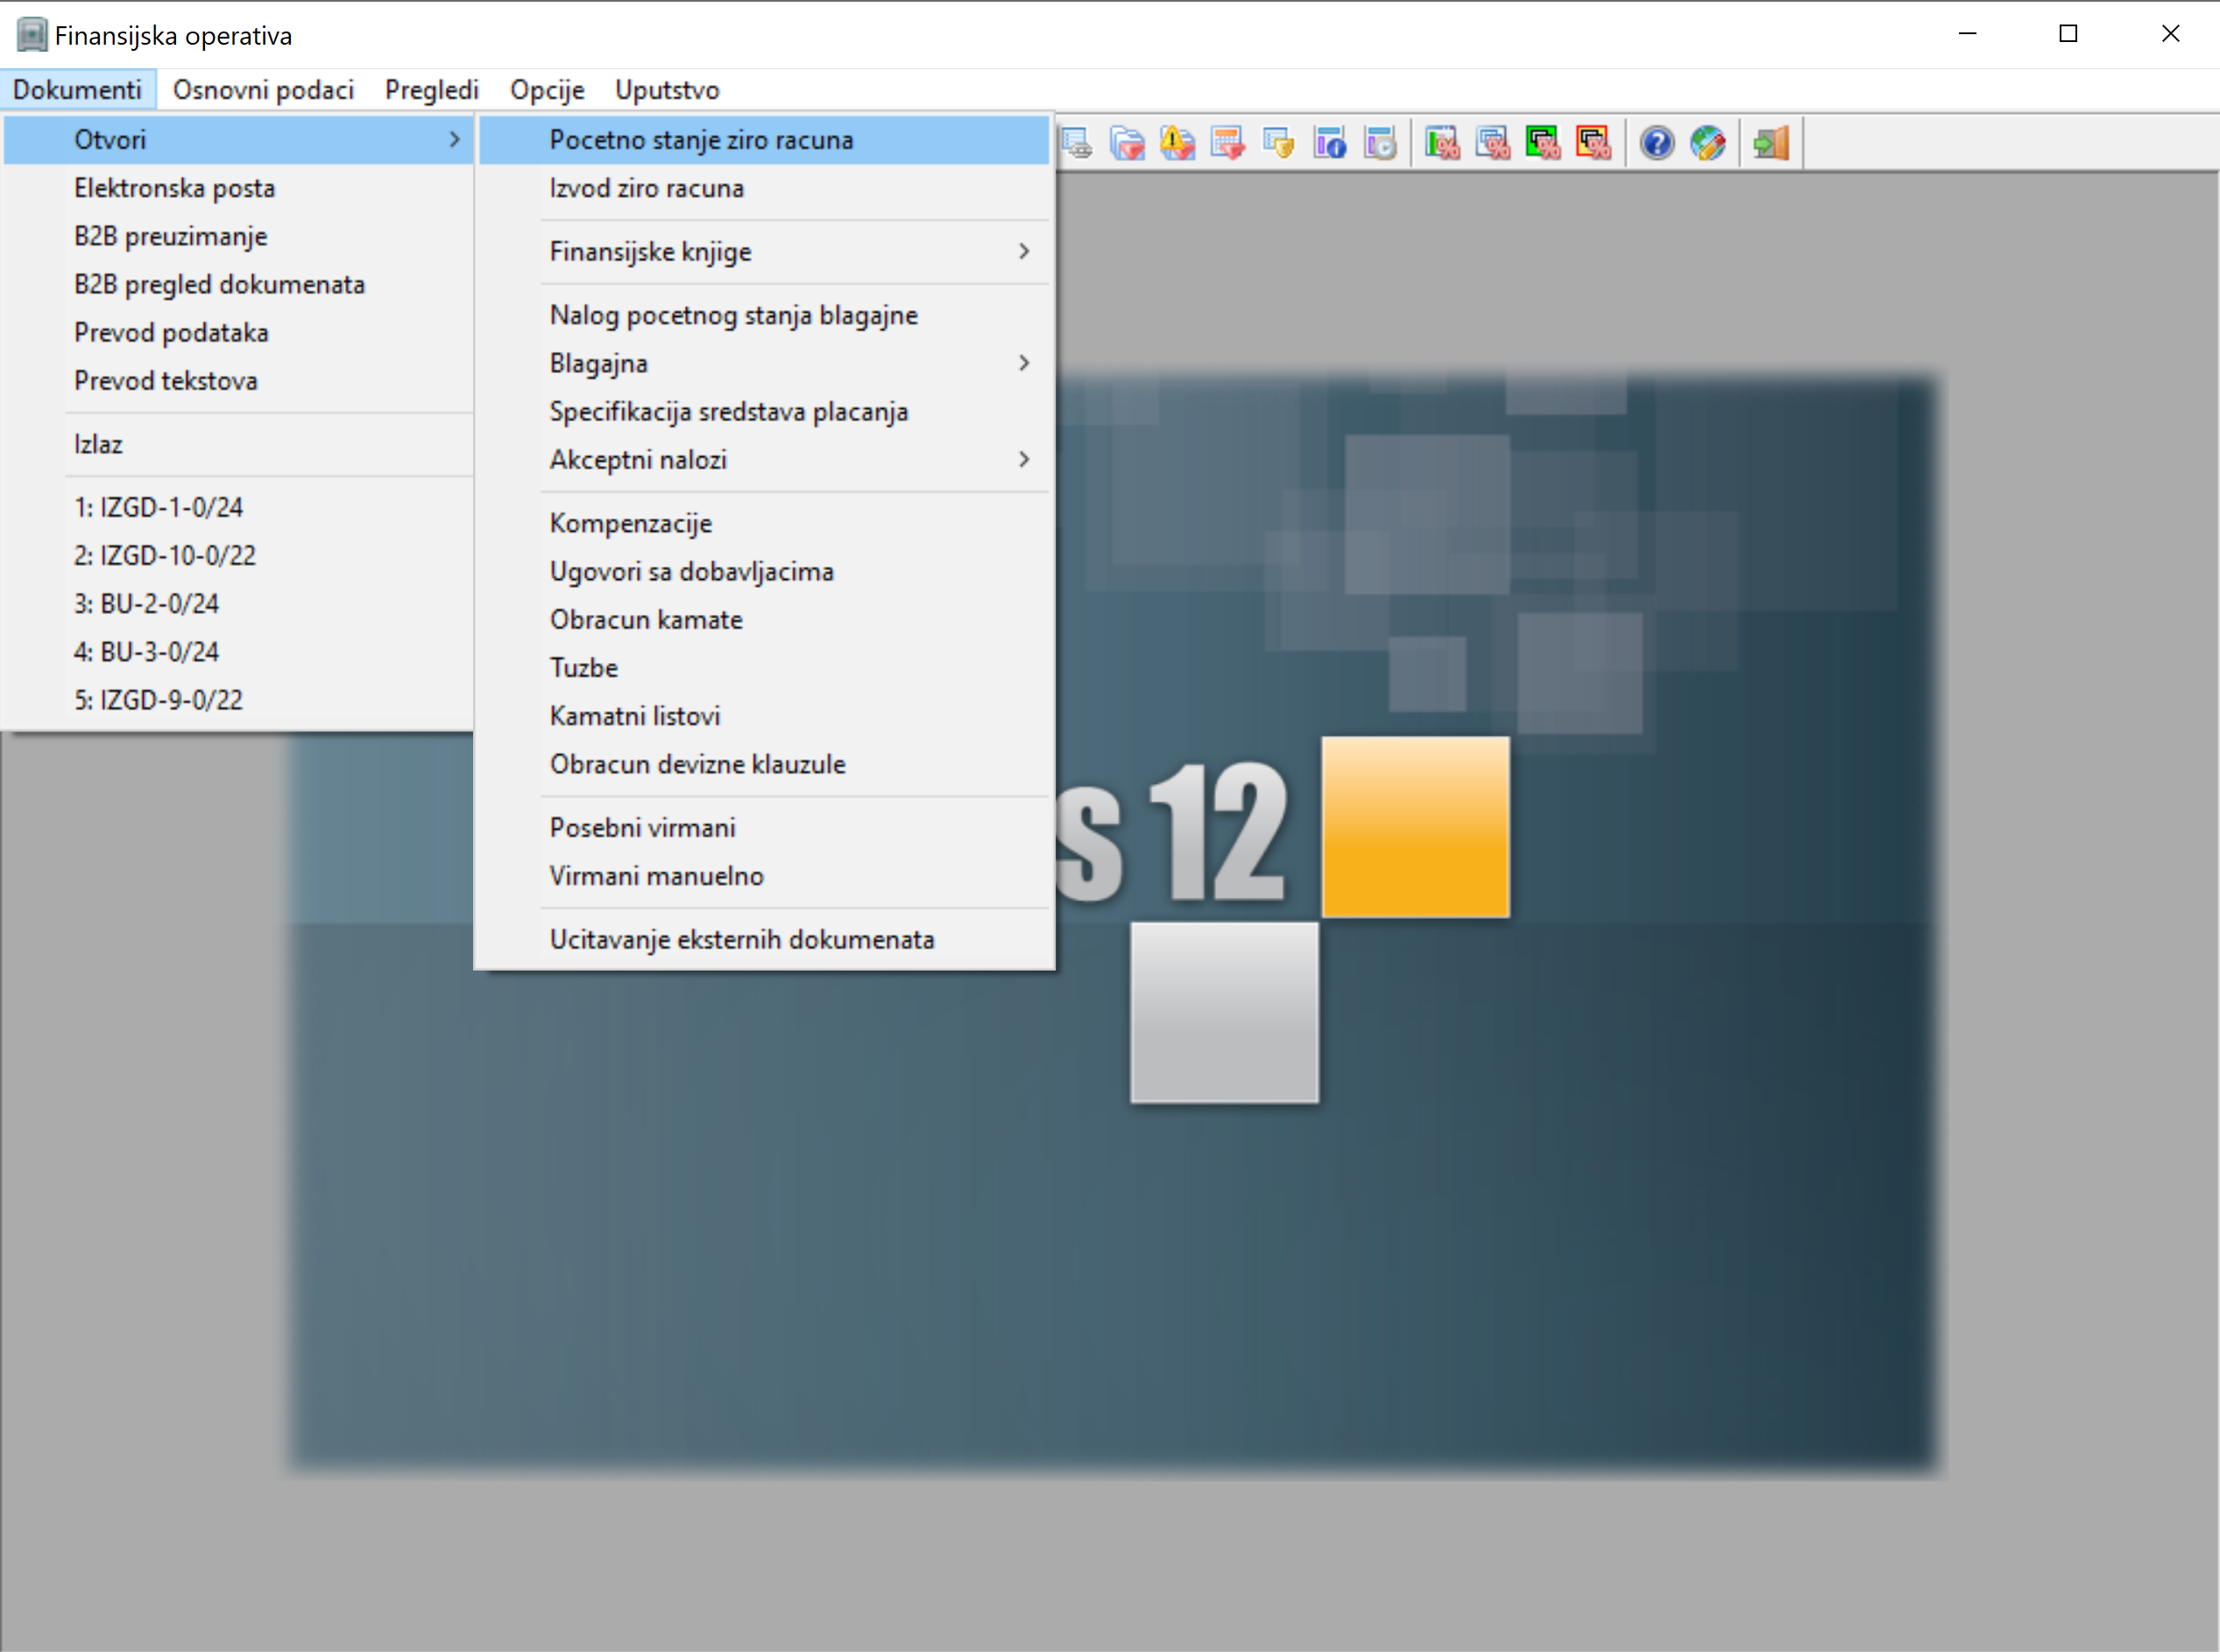
Task: Click the green background percent icon
Action: (1543, 144)
